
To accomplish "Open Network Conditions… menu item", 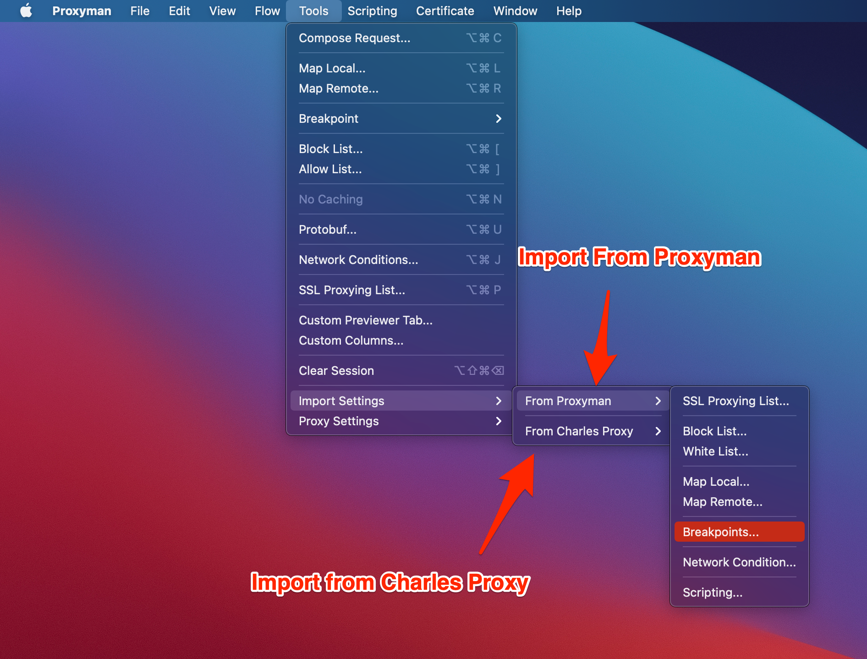I will coord(401,260).
